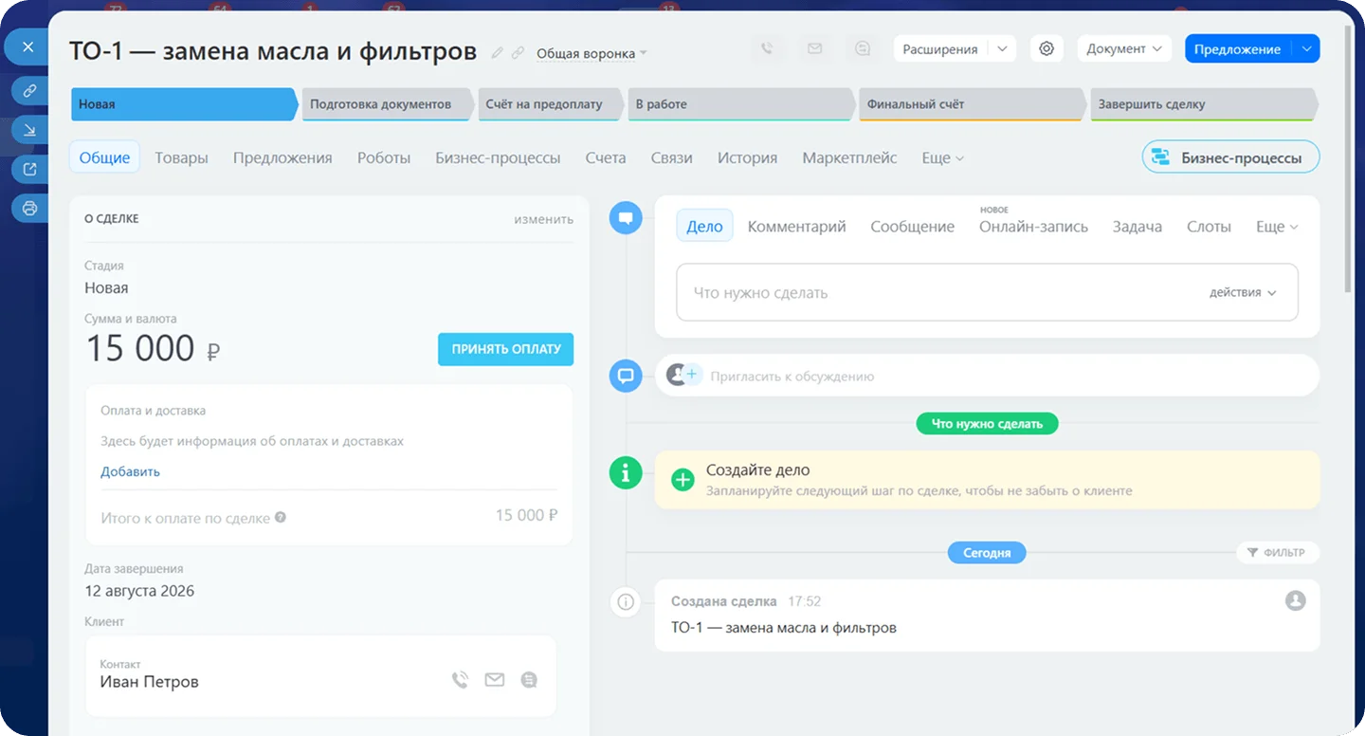Click the Добавить payment link

coord(130,471)
